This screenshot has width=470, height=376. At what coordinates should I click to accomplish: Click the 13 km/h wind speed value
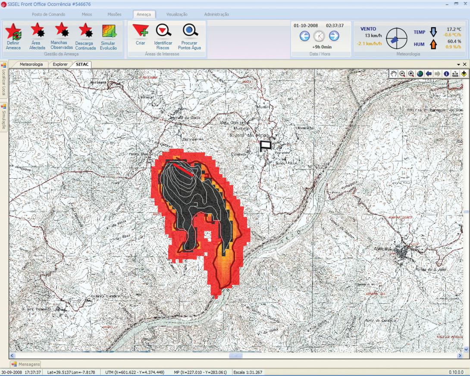click(373, 35)
